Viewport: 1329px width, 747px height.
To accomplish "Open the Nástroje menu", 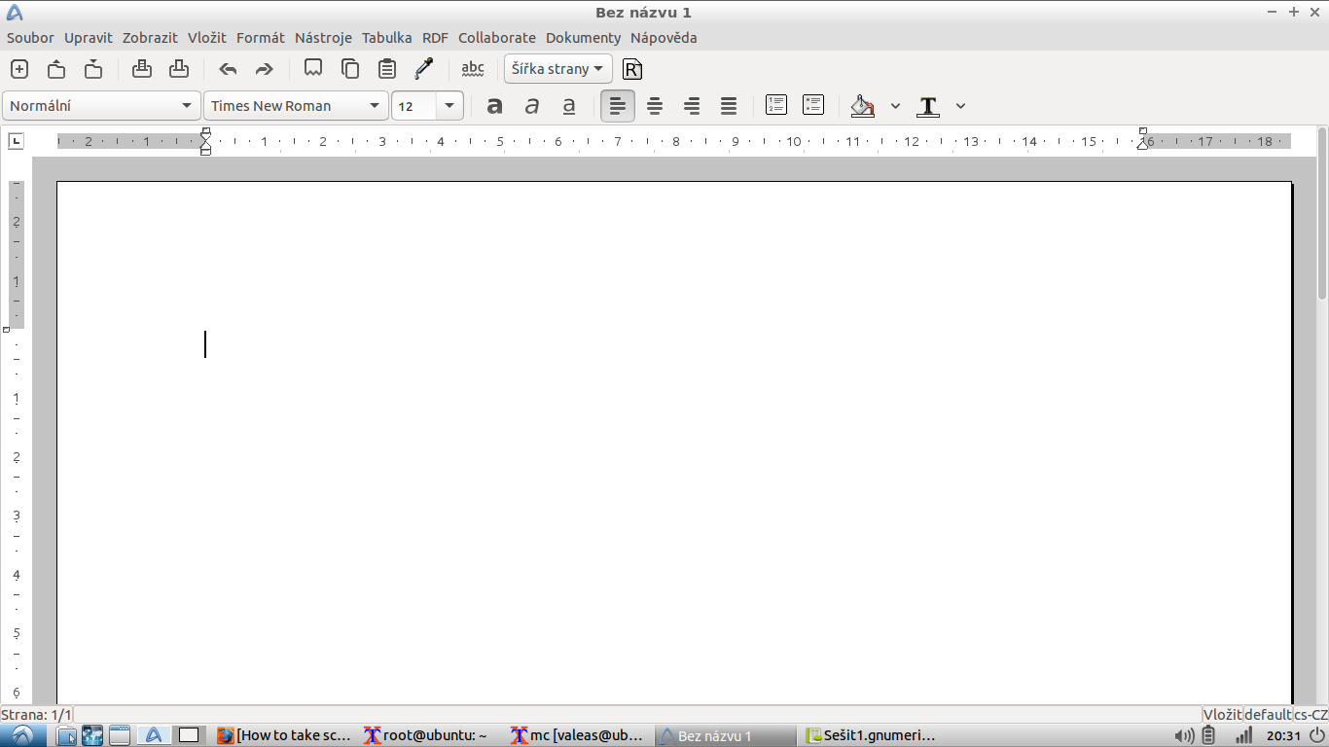I will point(323,38).
